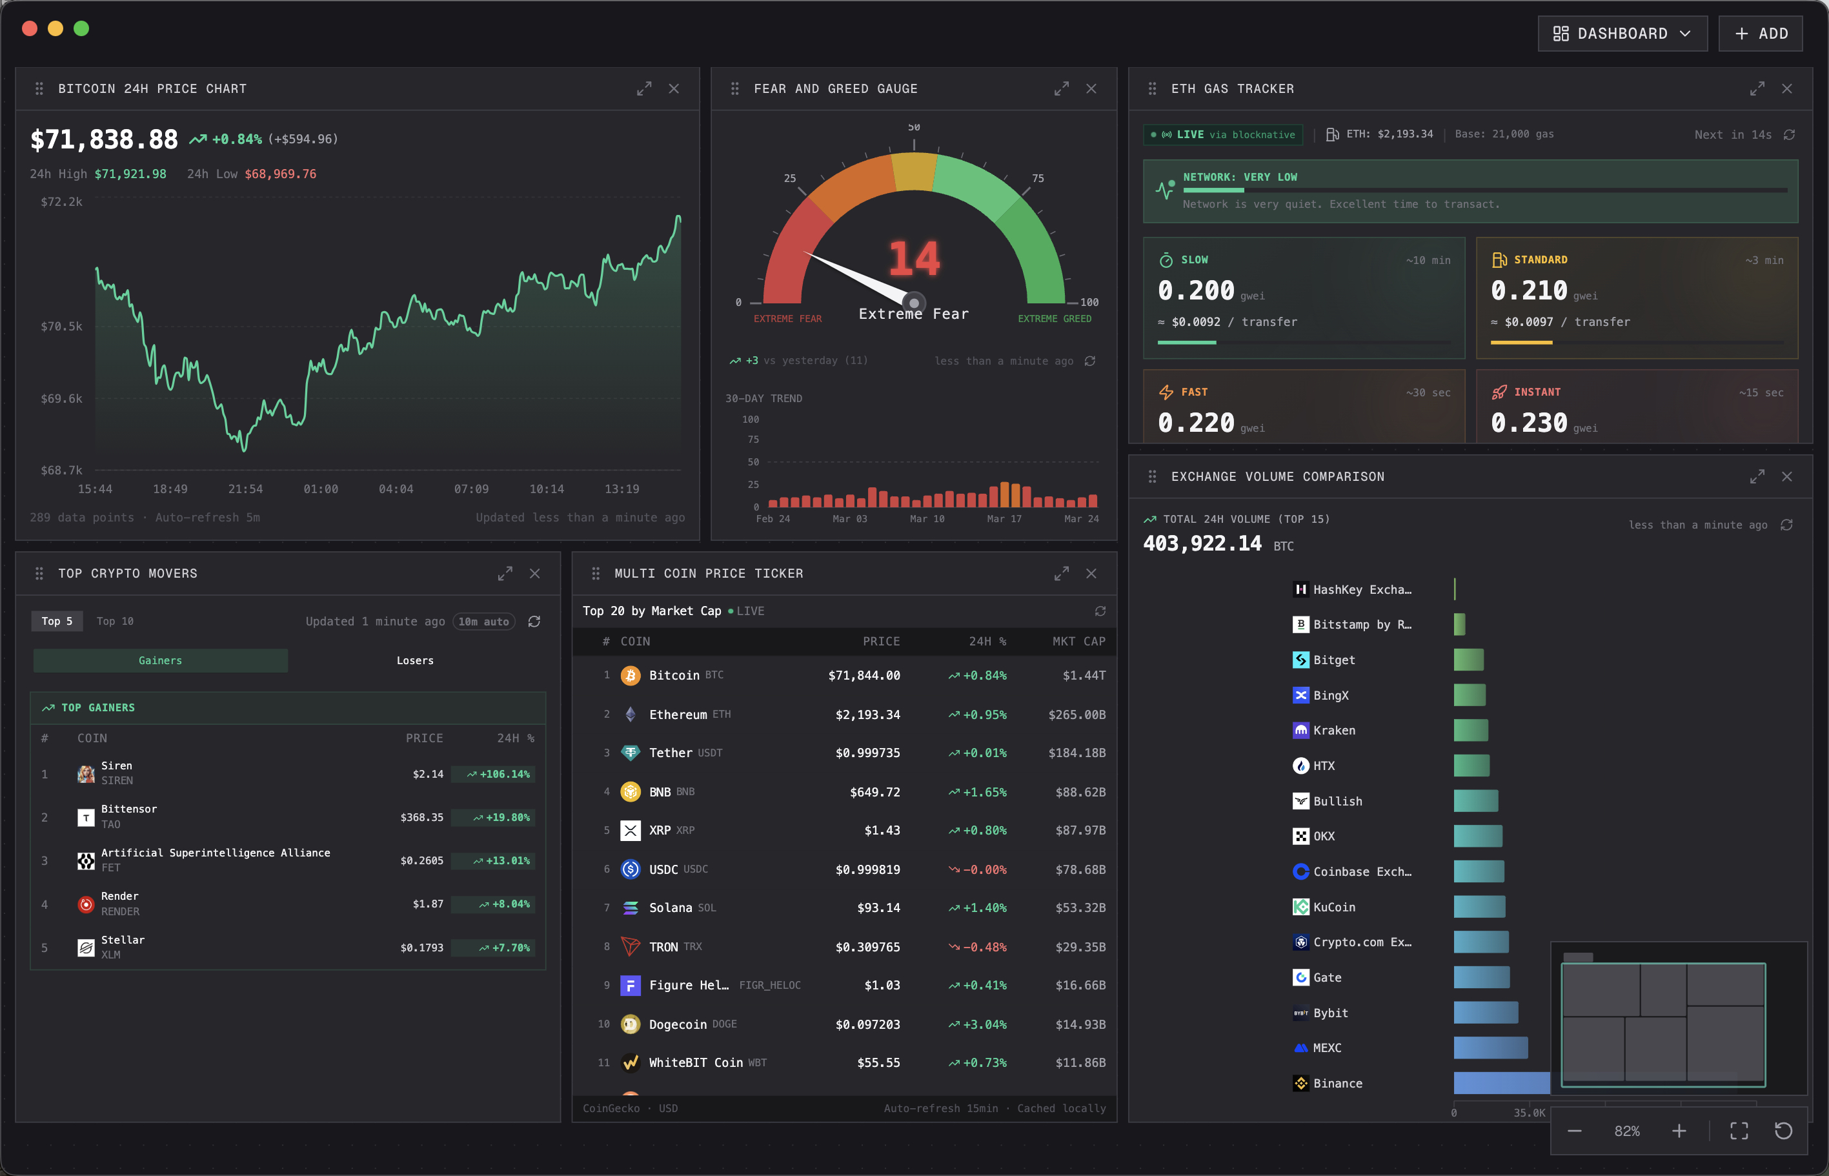Click the fit-to-screen icon in zoom controls

pyautogui.click(x=1740, y=1131)
